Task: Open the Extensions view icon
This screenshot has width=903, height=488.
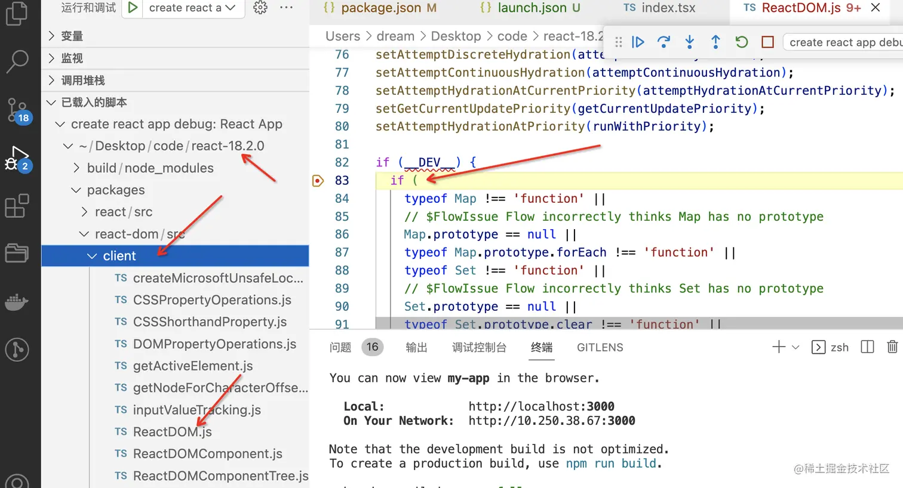Action: pyautogui.click(x=17, y=206)
